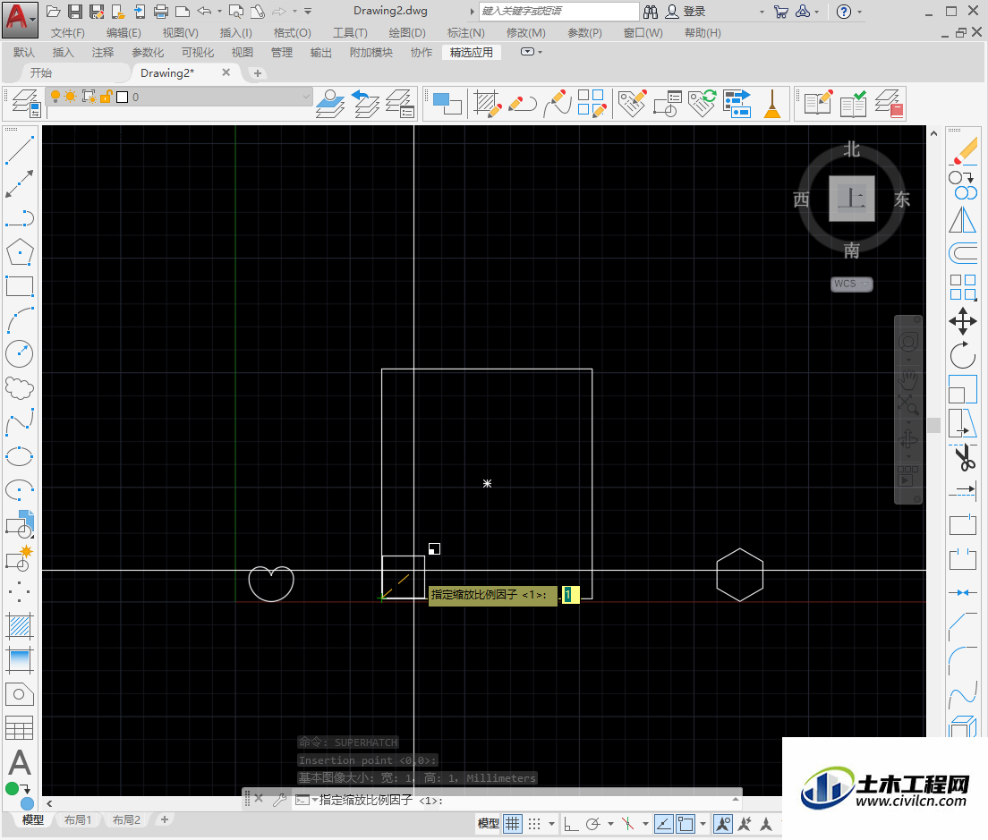Open the 修改(M) menu
The width and height of the screenshot is (988, 840).
pyautogui.click(x=525, y=33)
